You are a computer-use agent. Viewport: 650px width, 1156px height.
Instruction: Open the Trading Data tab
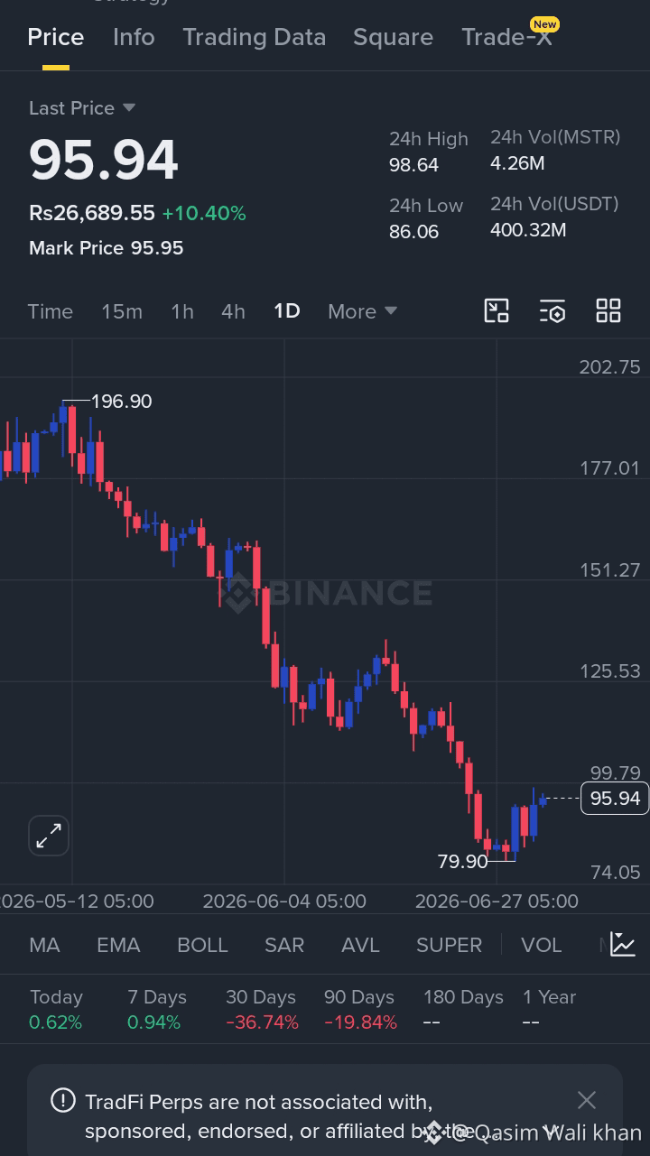click(254, 37)
